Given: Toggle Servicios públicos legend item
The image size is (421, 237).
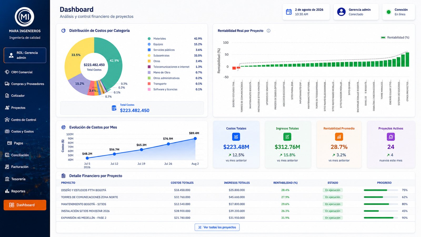Looking at the screenshot, I should point(175,50).
